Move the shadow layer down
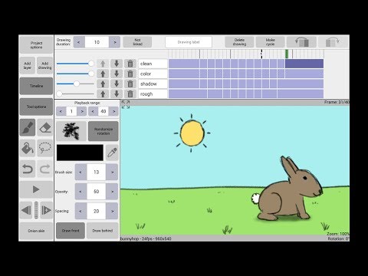The height and width of the screenshot is (276, 368). [x=117, y=84]
